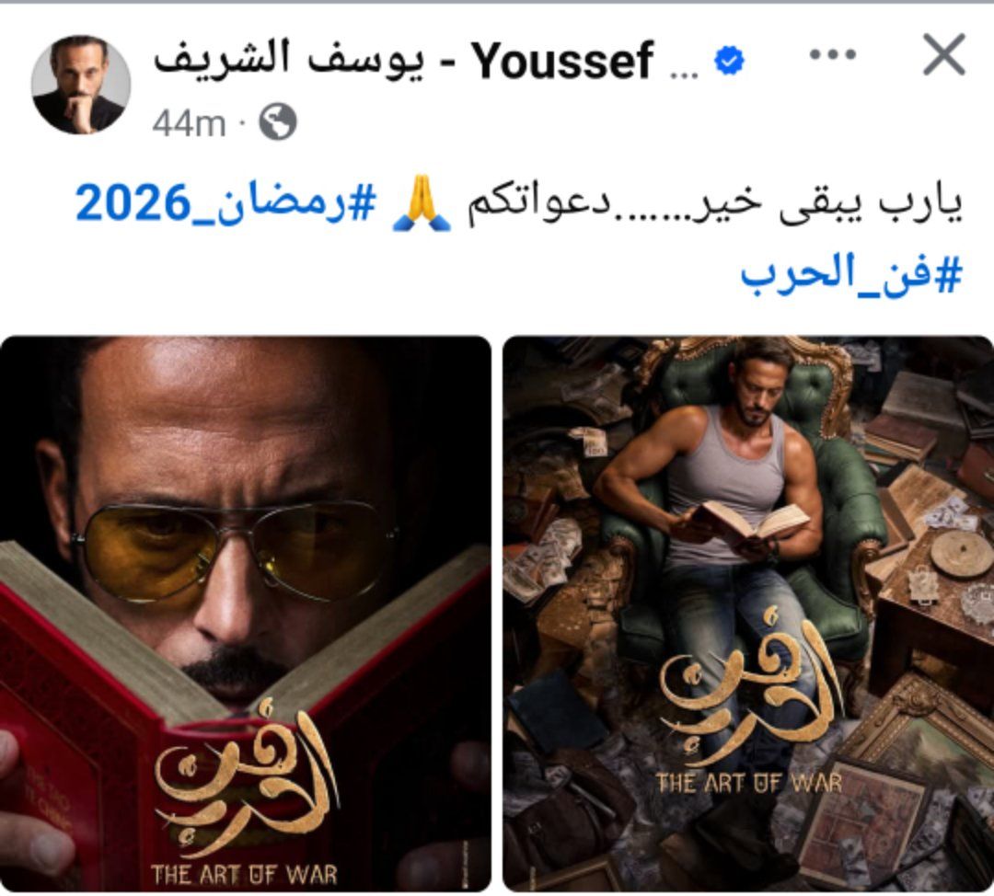Open the #فن_الحرب hashtag
This screenshot has width=994, height=896.
click(x=852, y=274)
